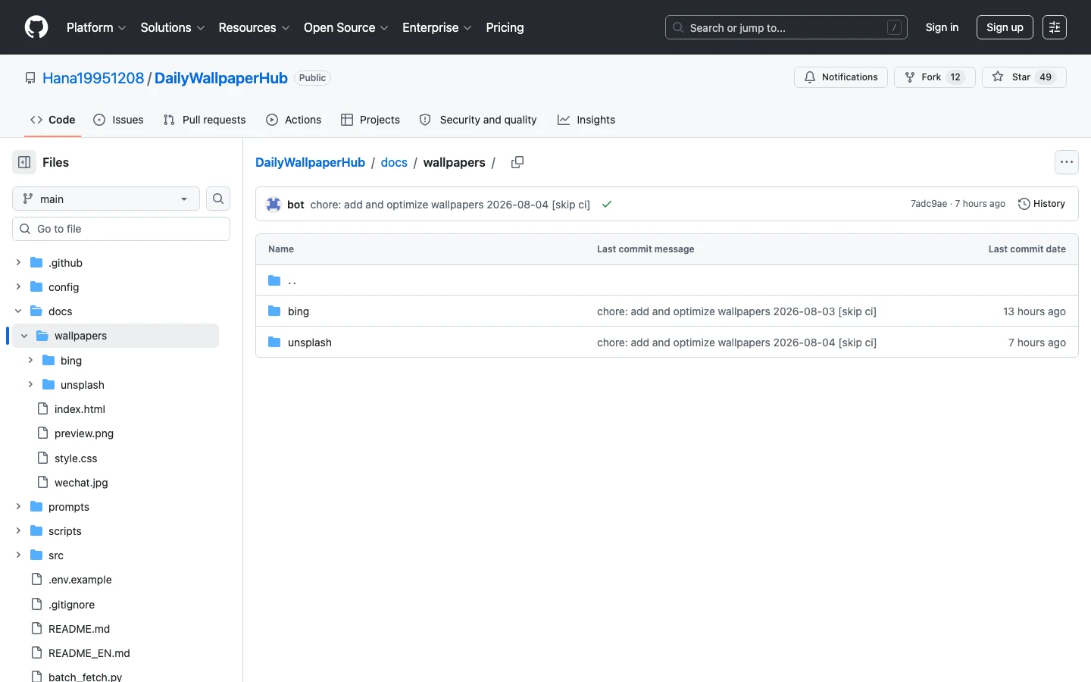The image size is (1091, 682).
Task: Switch to Security and quality tab
Action: pyautogui.click(x=478, y=120)
